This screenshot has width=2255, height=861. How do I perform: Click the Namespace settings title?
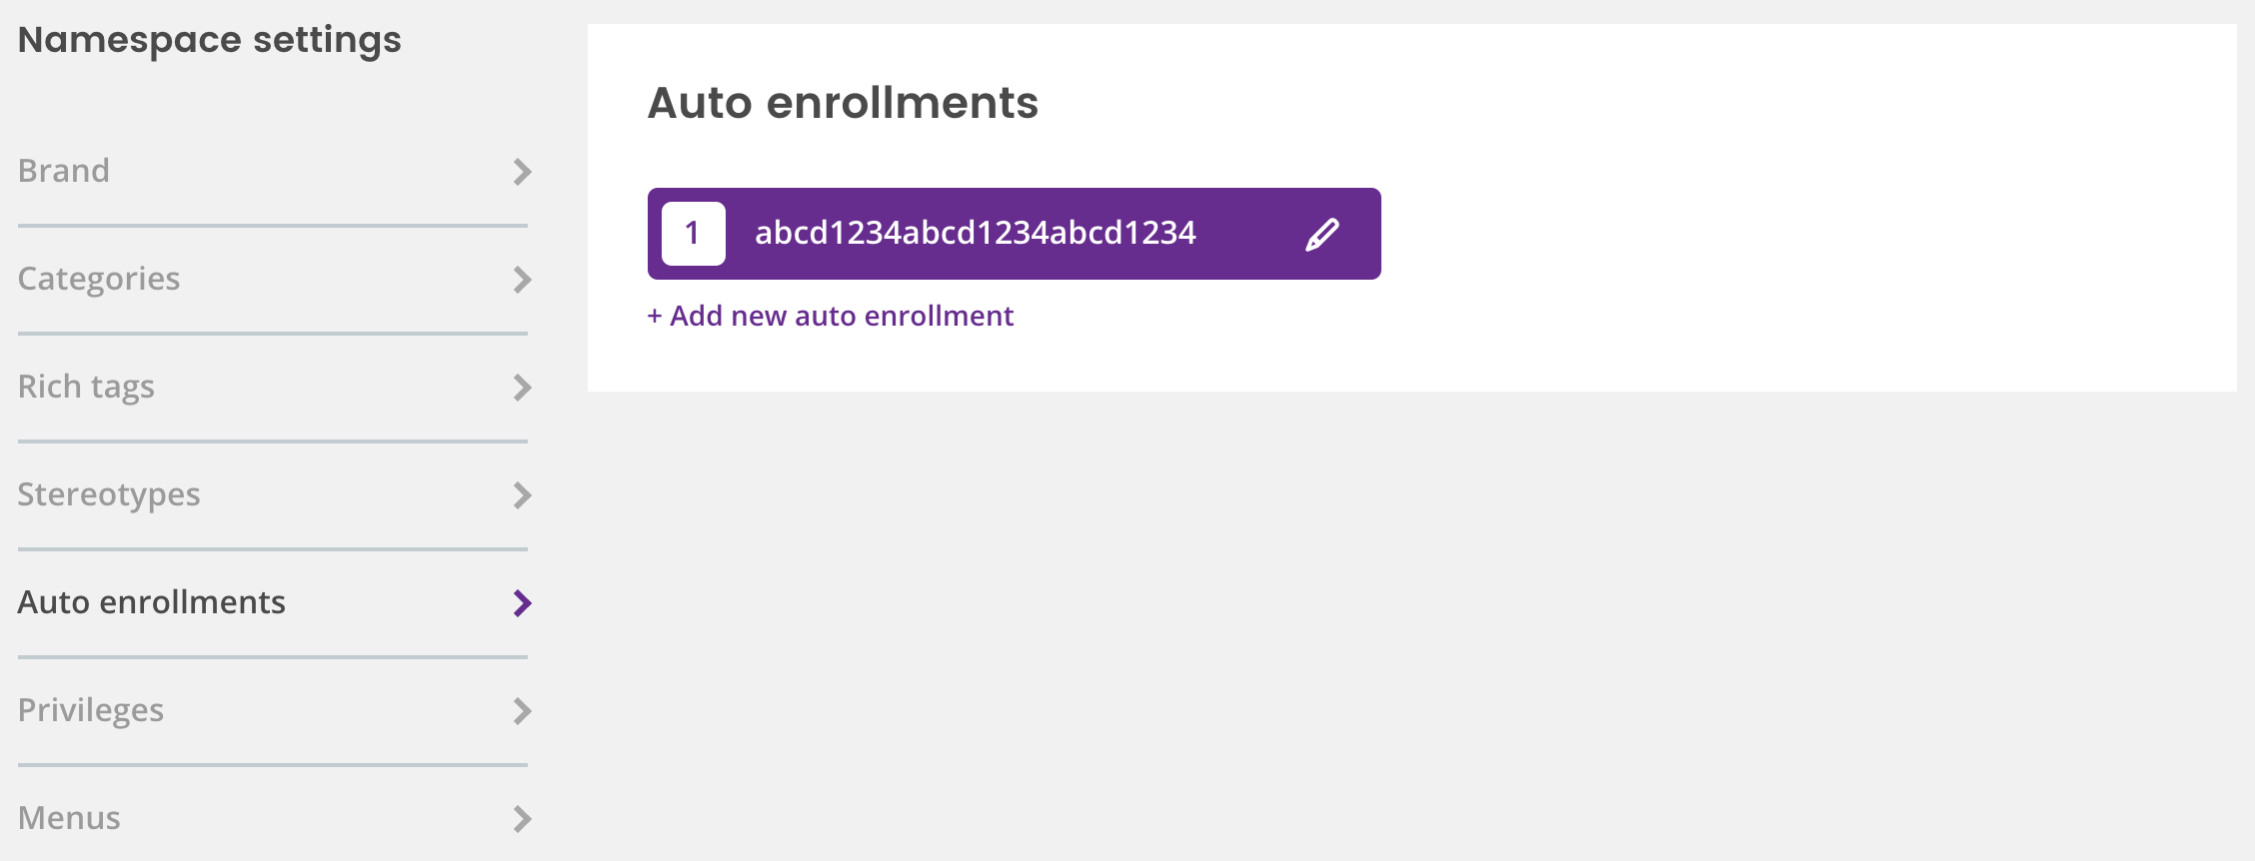tap(210, 40)
